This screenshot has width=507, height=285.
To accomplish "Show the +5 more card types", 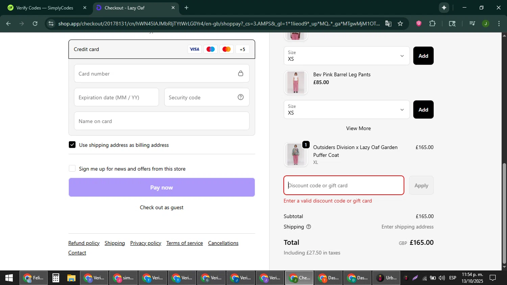I will (x=242, y=49).
